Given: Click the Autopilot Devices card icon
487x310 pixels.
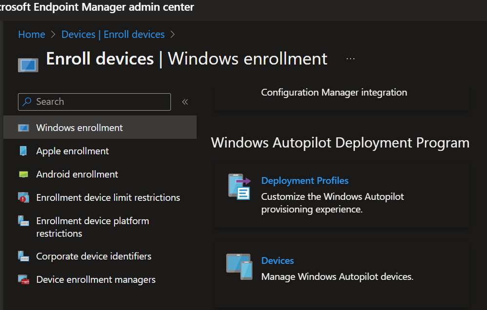Looking at the screenshot, I should click(240, 267).
